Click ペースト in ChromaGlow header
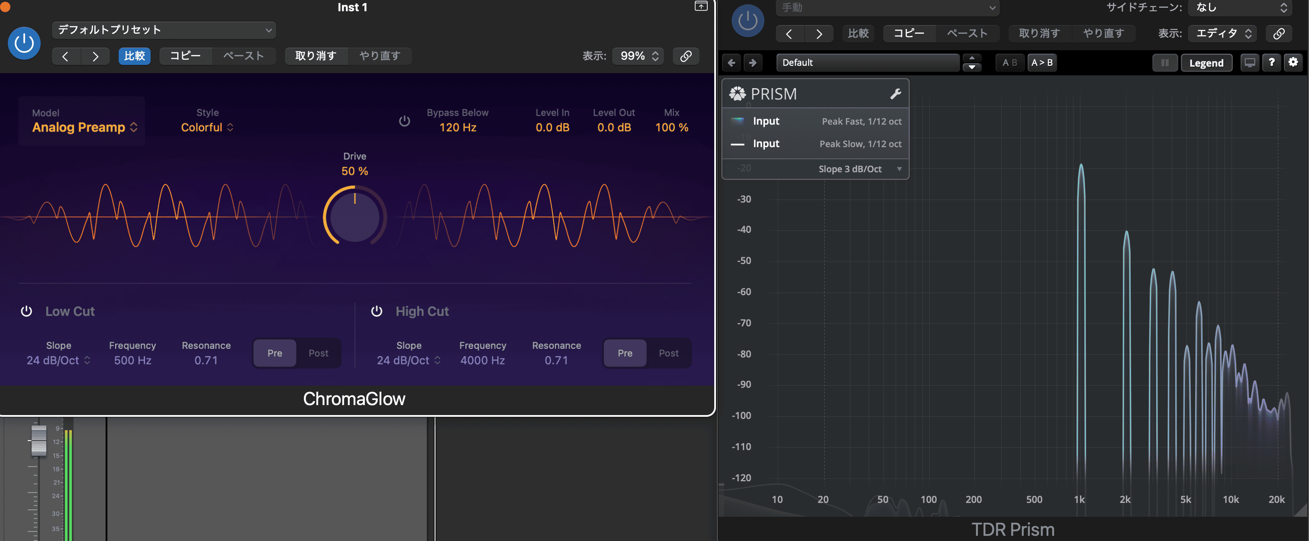Screen dimensions: 1309x541 tap(244, 56)
